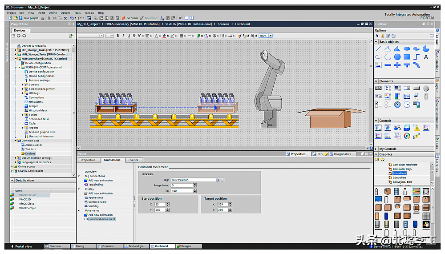The width and height of the screenshot is (445, 254).
Task: Click the Range from input field
Action: click(182, 185)
